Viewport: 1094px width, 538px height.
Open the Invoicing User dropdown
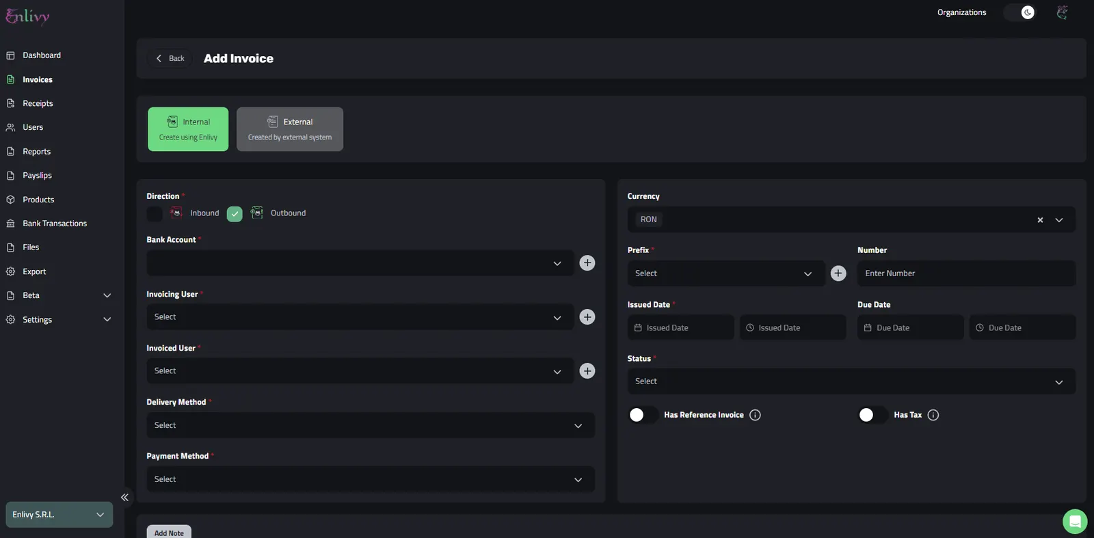coord(360,317)
